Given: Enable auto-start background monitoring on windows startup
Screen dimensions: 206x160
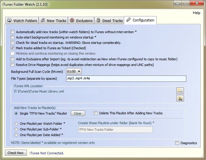Looking at the screenshot, I should click(x=13, y=37).
